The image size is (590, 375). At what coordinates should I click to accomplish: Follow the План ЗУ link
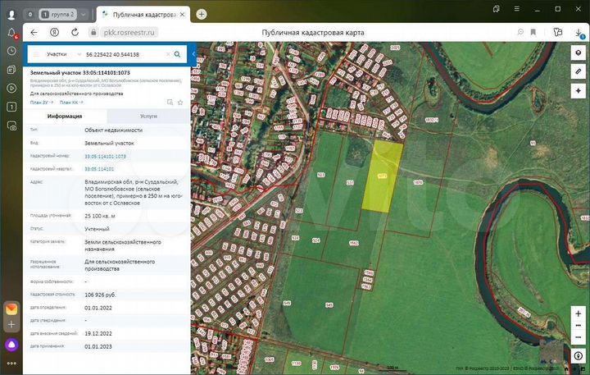pyautogui.click(x=42, y=103)
